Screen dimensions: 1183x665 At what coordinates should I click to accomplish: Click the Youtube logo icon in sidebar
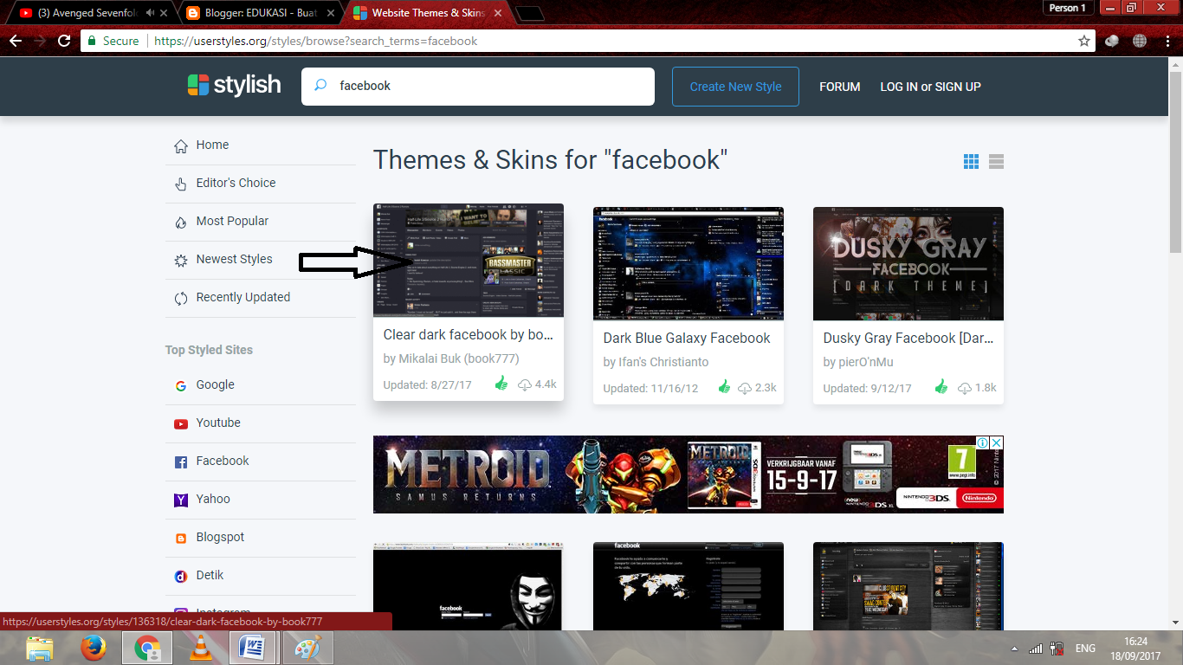point(181,424)
